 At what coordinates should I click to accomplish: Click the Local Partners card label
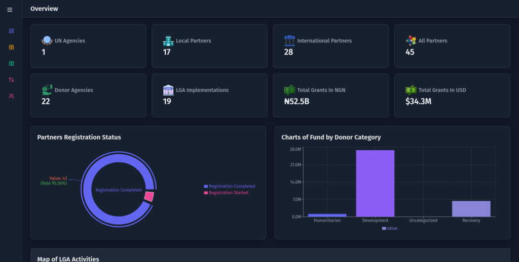[193, 40]
